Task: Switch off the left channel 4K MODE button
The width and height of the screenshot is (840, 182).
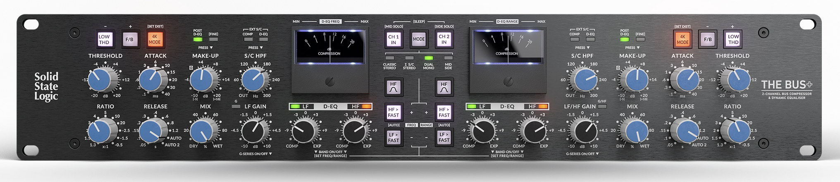Action: click(155, 40)
